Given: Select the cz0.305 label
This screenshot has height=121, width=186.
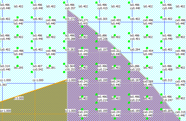Looking at the screenshot, I should (x=103, y=19).
